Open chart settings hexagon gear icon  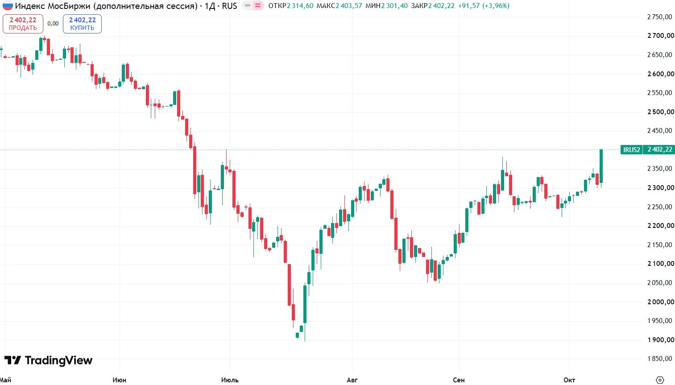660,380
